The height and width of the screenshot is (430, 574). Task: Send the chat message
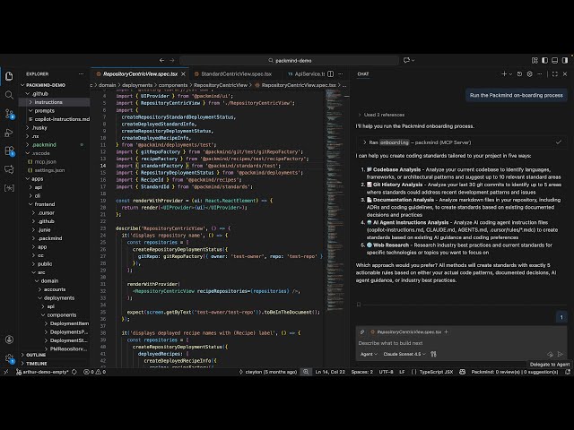pyautogui.click(x=560, y=354)
